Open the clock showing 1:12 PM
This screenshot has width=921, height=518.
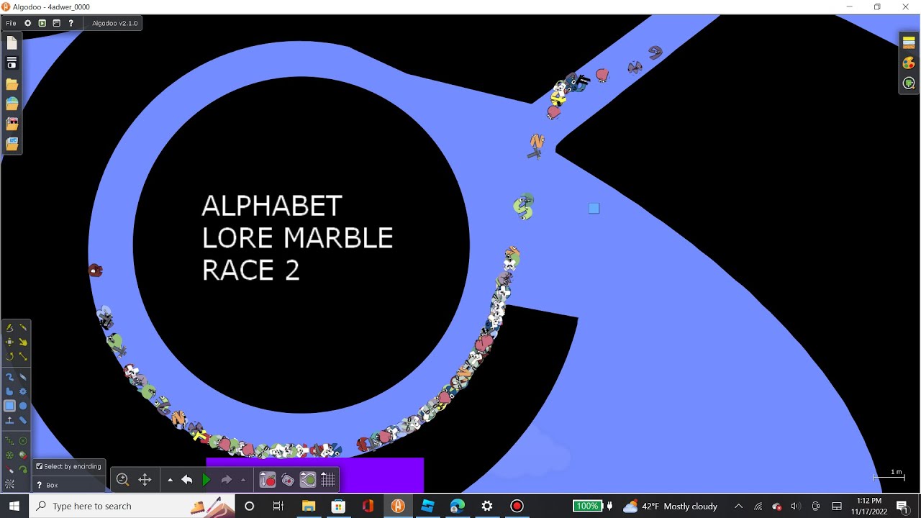pos(869,506)
